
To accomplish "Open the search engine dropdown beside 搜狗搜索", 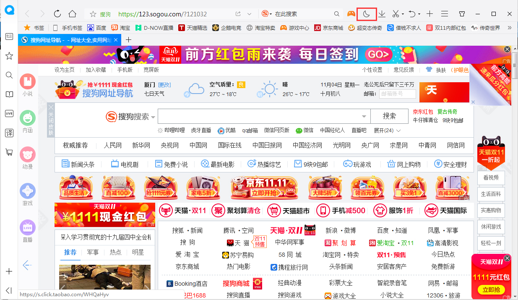I will pyautogui.click(x=153, y=117).
